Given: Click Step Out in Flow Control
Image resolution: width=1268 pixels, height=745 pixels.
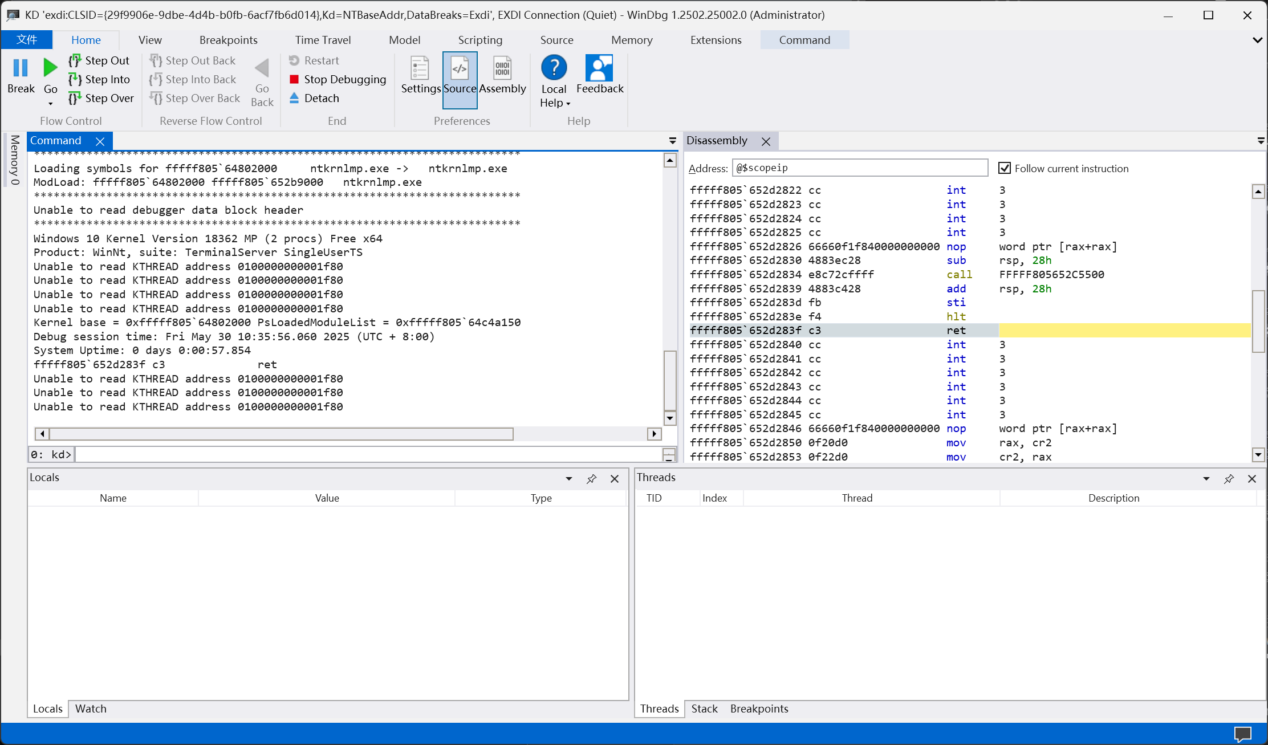Looking at the screenshot, I should point(99,60).
